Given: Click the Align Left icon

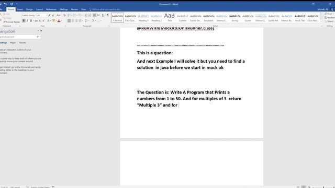Looking at the screenshot, I should coord(69,21).
